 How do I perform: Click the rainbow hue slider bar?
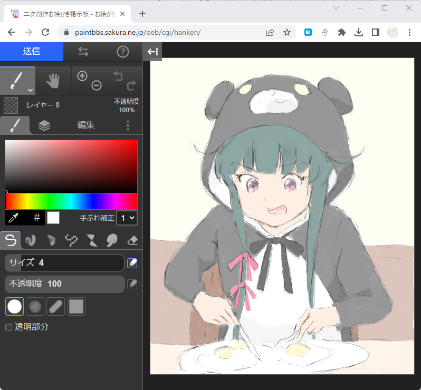[71, 201]
